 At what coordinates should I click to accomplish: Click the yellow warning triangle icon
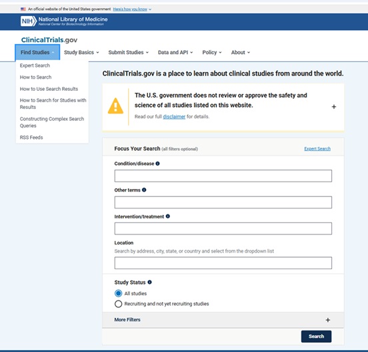(x=115, y=106)
